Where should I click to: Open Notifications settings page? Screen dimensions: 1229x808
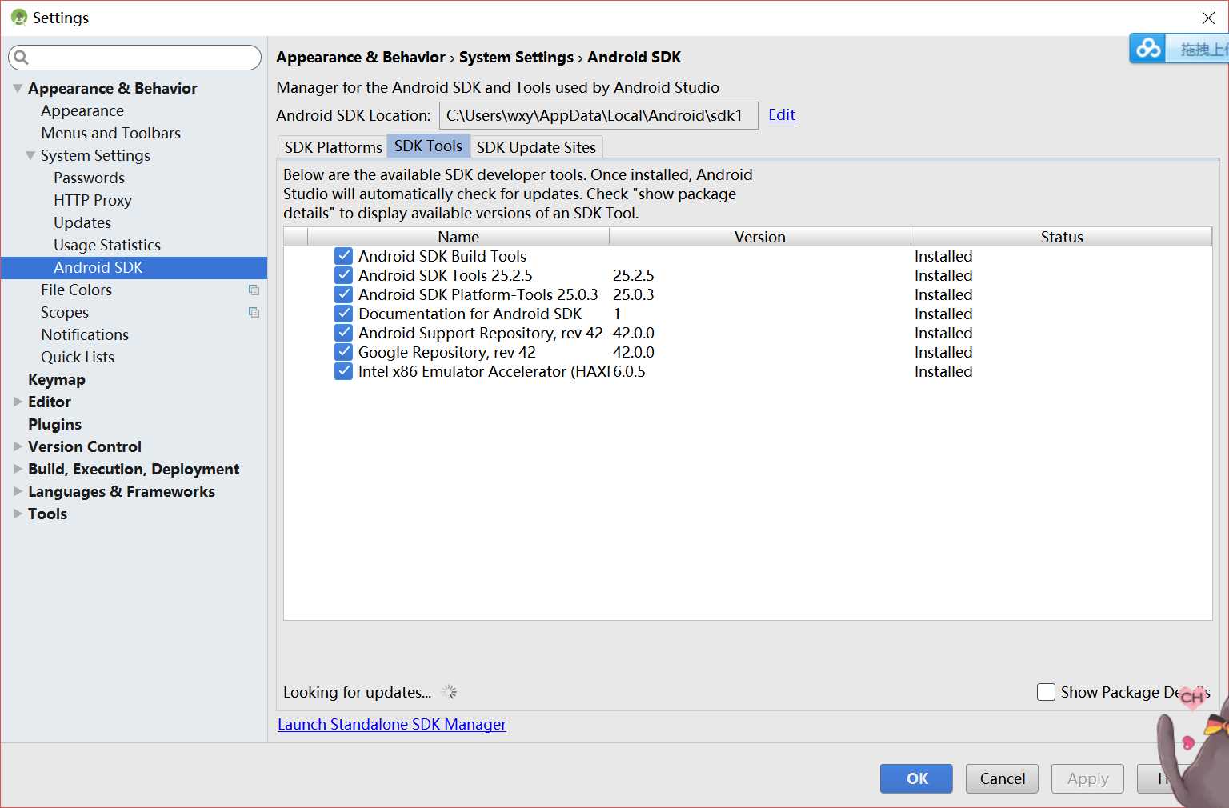(x=85, y=334)
